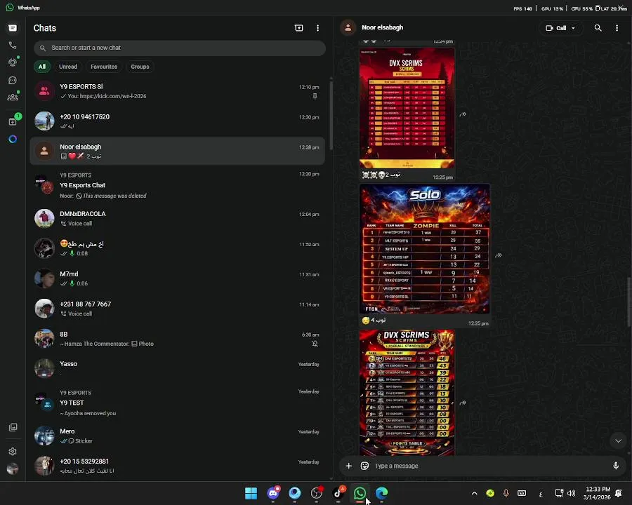
Task: Forward the Solo ZOMPIE image
Action: [x=499, y=255]
